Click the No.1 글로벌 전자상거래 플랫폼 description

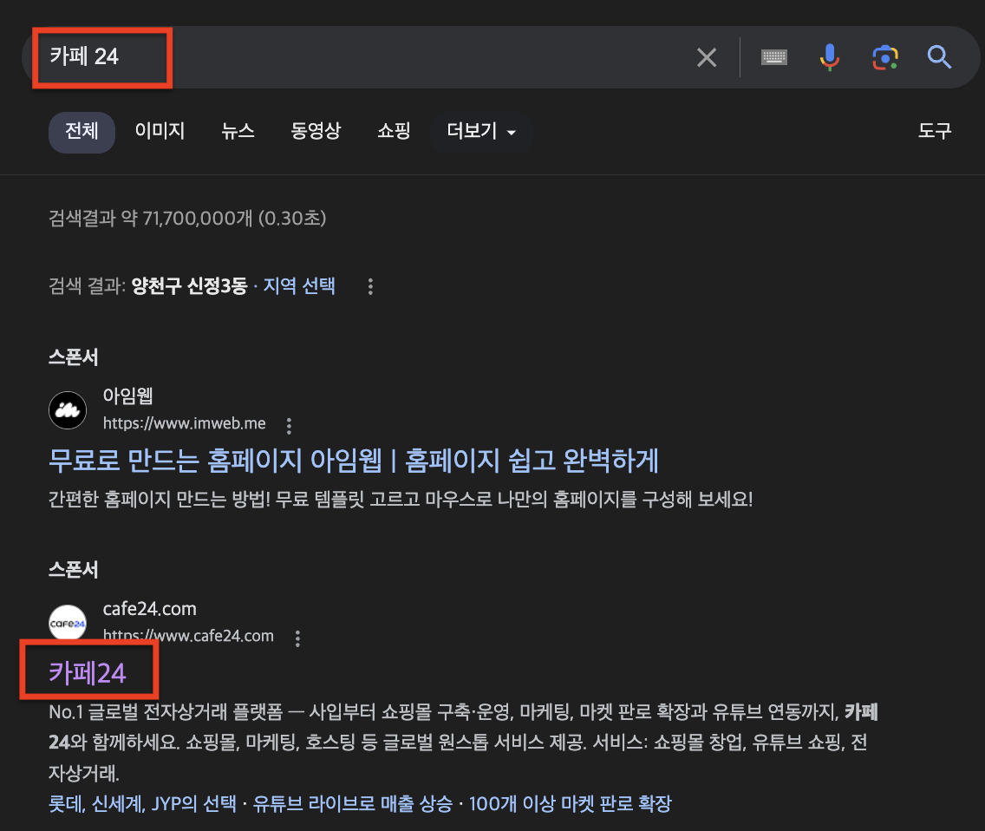[x=464, y=743]
